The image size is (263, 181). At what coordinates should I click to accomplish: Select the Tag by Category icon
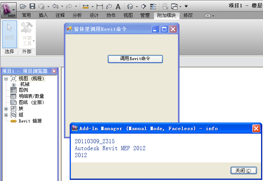click(109, 7)
